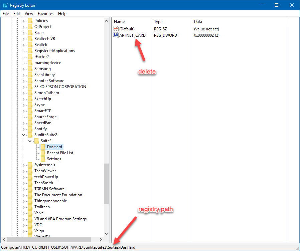Minimize the Registry Editor window
The height and width of the screenshot is (251, 300).
tap(262, 5)
